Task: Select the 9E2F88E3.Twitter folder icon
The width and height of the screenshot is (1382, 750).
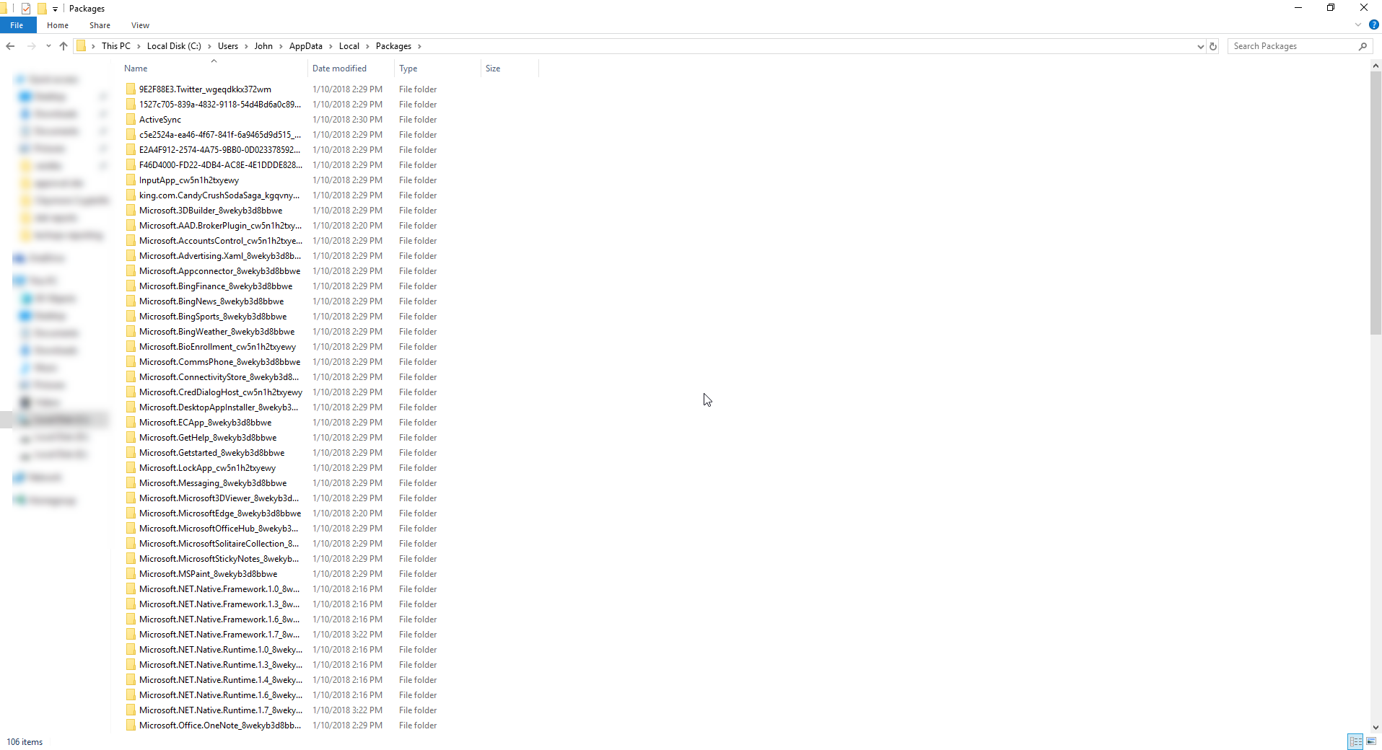Action: point(131,89)
